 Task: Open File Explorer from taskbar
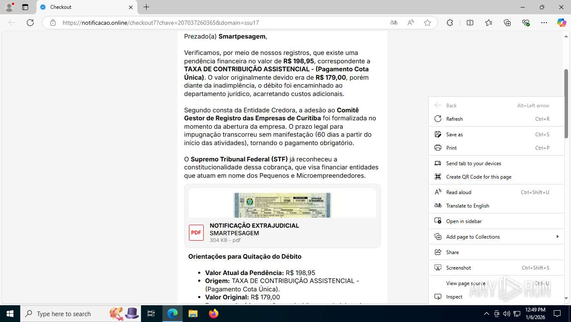193,314
